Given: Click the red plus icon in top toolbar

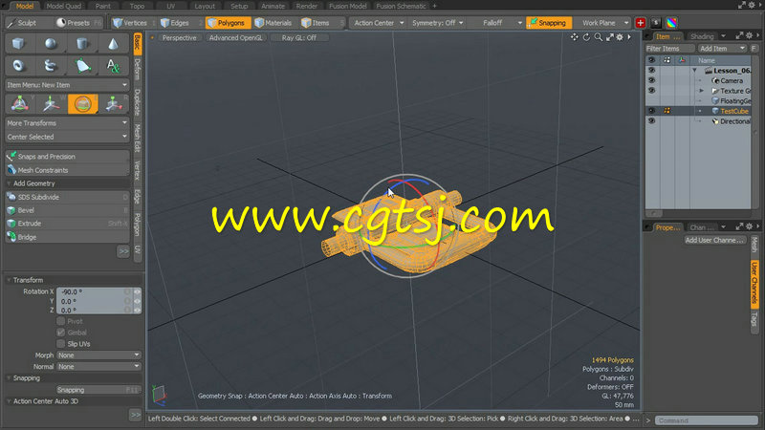Looking at the screenshot, I should [640, 22].
